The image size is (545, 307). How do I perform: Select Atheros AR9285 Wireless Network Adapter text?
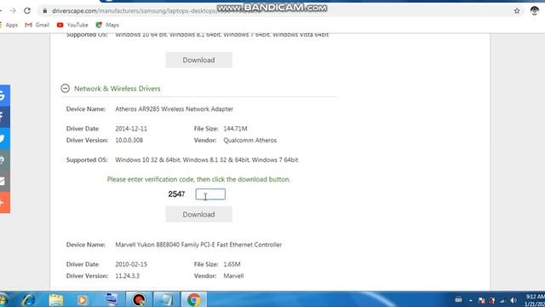pos(174,109)
